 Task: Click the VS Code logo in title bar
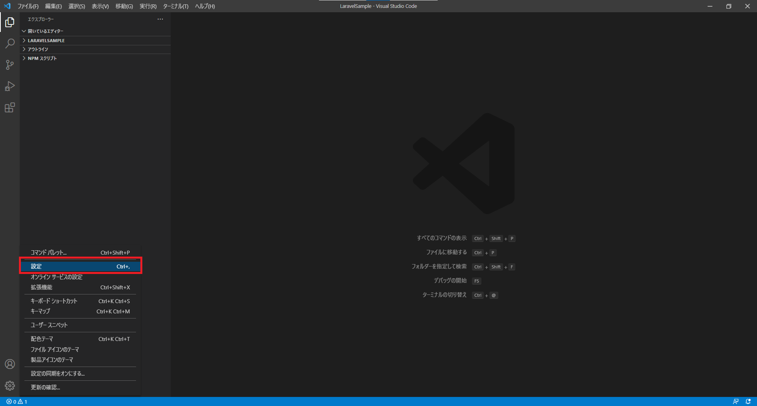click(7, 6)
